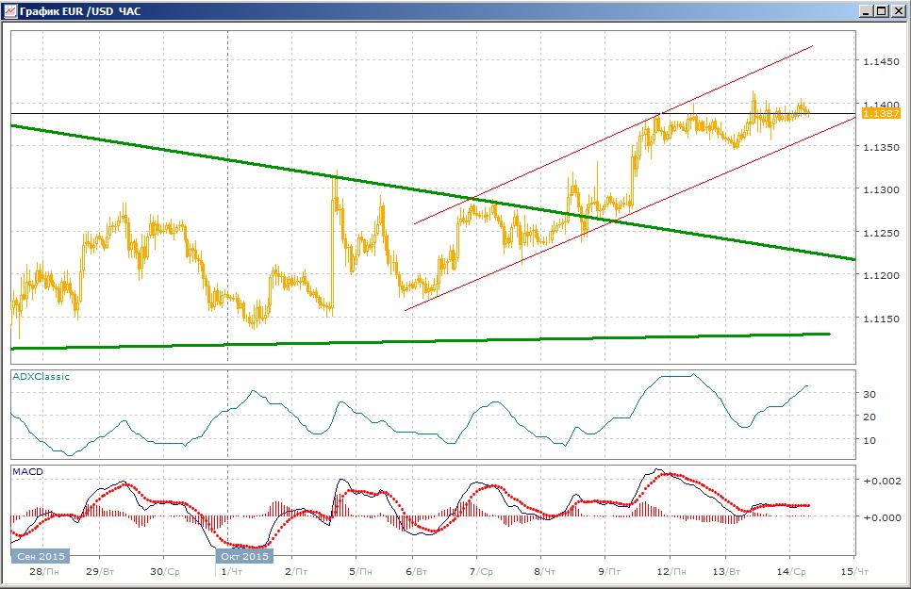Click the ADX scale value 10
Viewport: 911px width, 589px height.
tap(870, 440)
